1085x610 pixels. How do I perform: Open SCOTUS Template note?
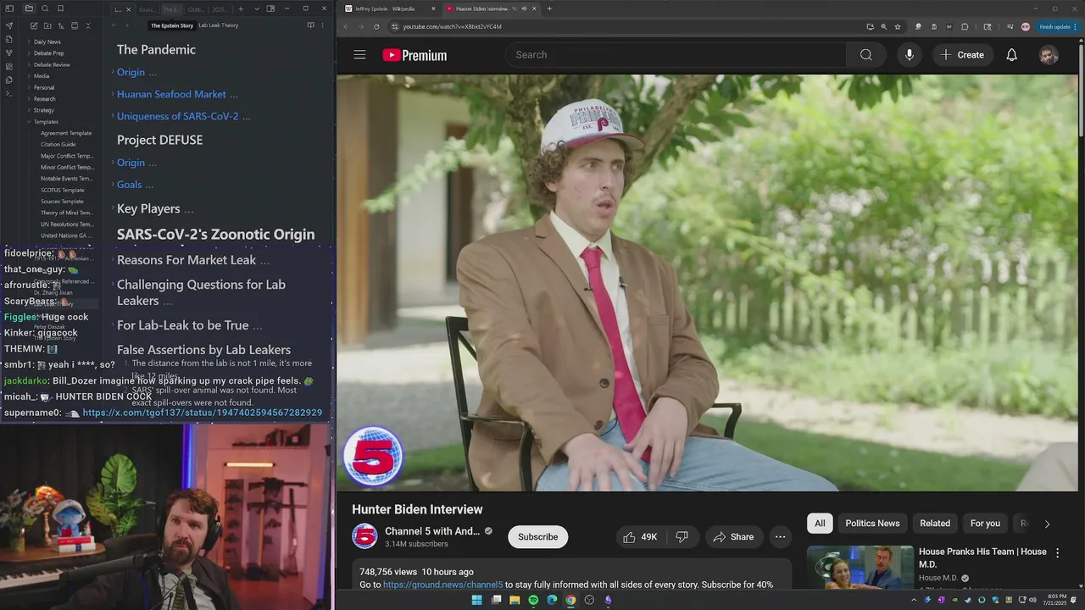click(63, 190)
